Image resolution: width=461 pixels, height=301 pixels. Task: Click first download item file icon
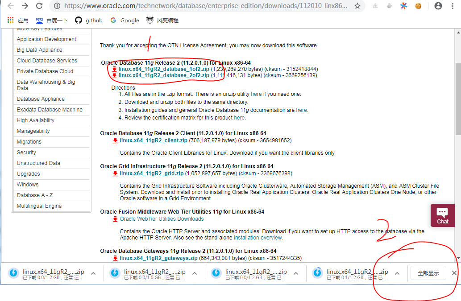[x=13, y=273]
